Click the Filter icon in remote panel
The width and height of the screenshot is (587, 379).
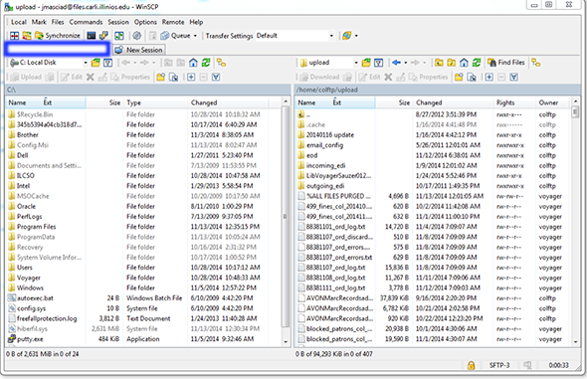pyautogui.click(x=378, y=63)
